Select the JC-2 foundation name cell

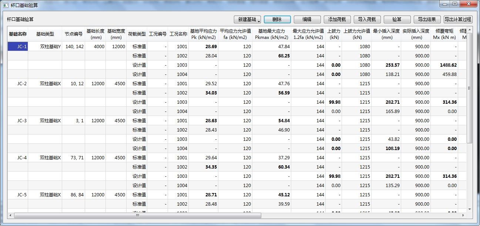pos(17,84)
